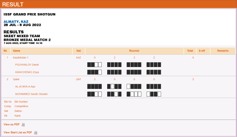Select the QAT nation code
The width and height of the screenshot is (237, 137).
(78, 79)
